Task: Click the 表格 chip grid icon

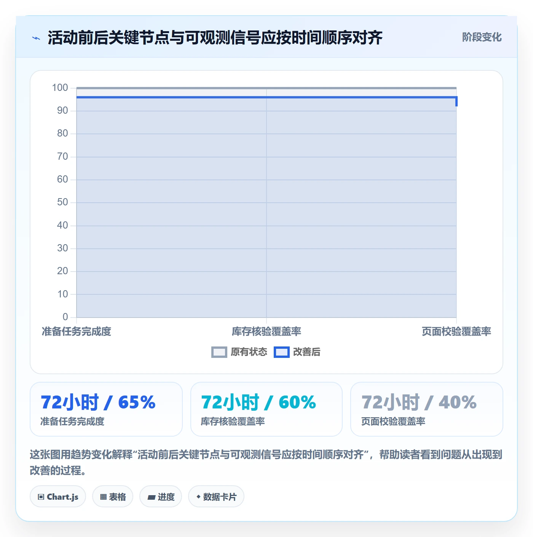Action: [103, 497]
